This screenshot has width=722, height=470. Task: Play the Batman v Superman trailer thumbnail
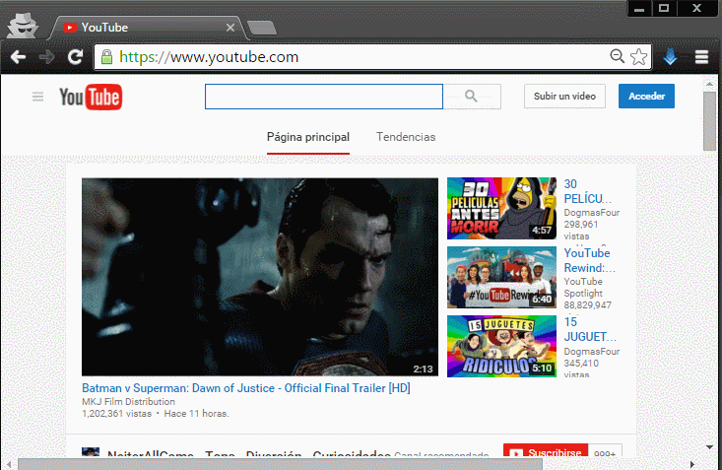(x=260, y=277)
